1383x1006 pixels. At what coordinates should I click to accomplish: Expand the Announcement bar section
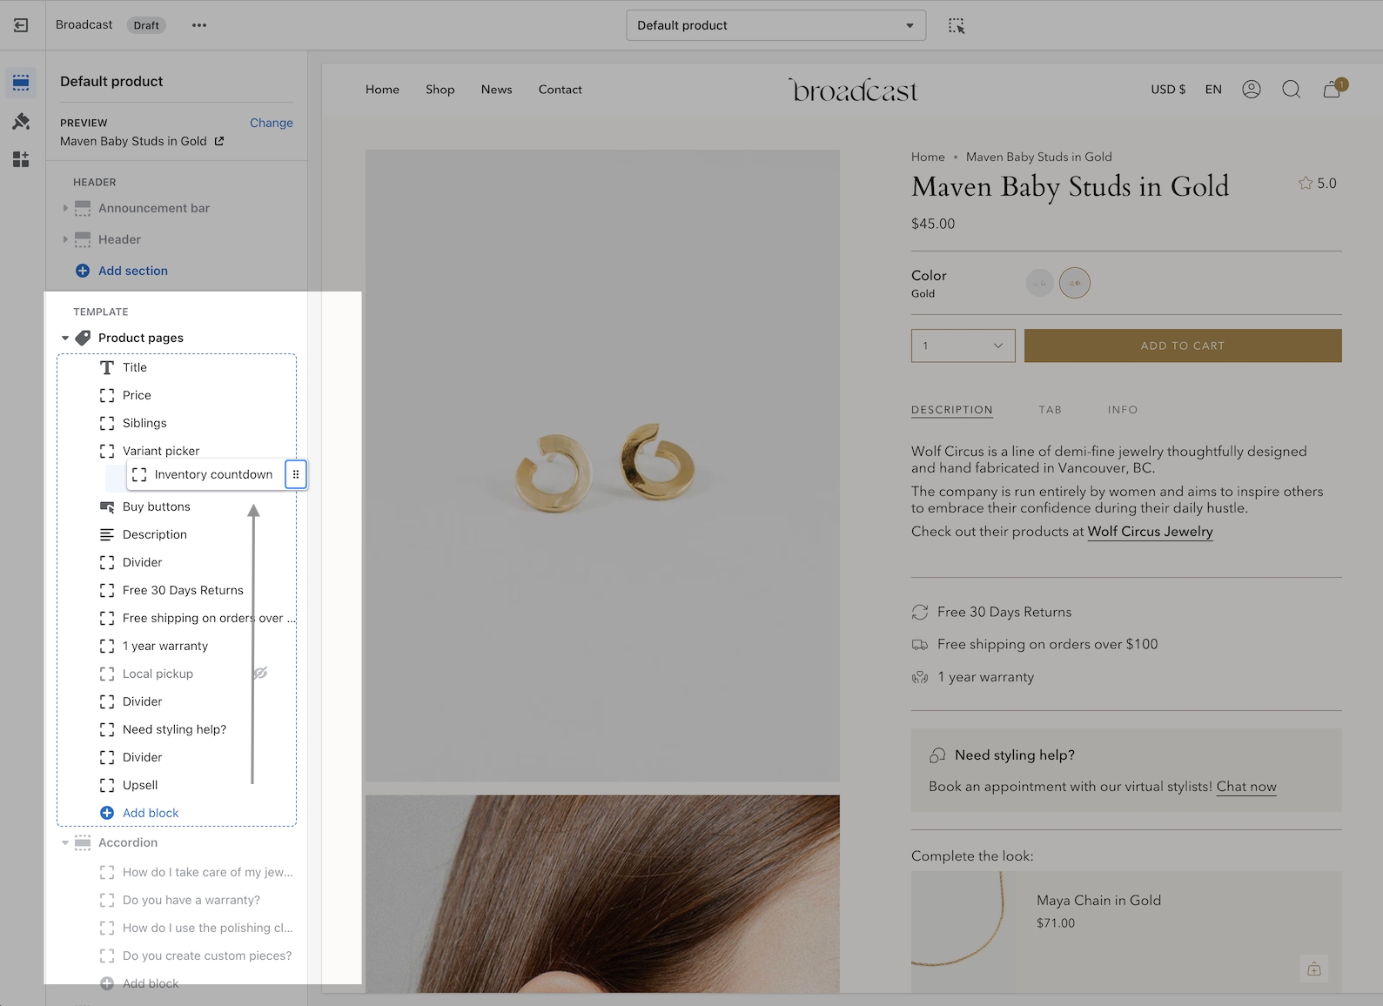65,208
